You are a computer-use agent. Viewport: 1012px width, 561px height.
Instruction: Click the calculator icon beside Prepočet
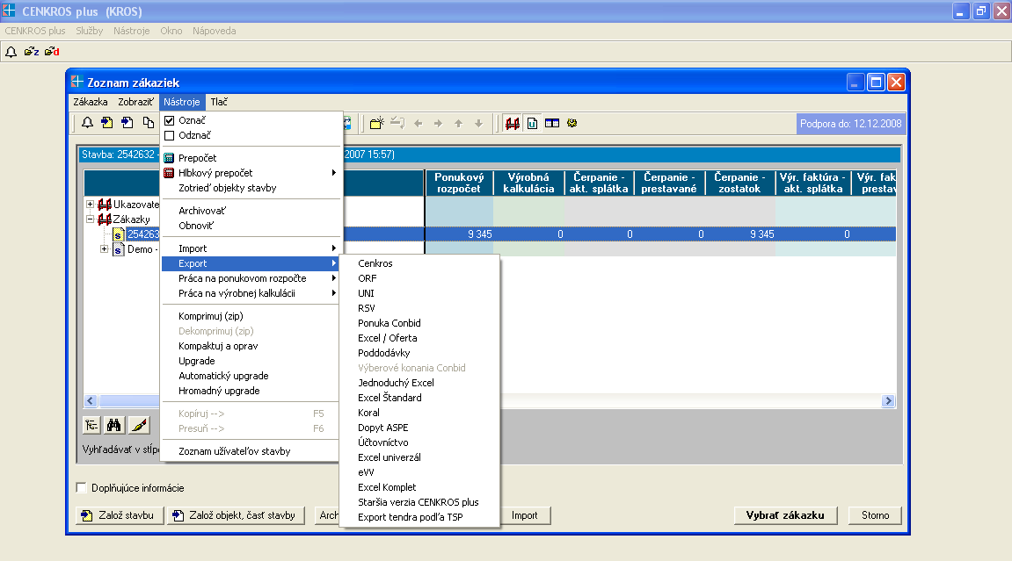click(x=169, y=158)
